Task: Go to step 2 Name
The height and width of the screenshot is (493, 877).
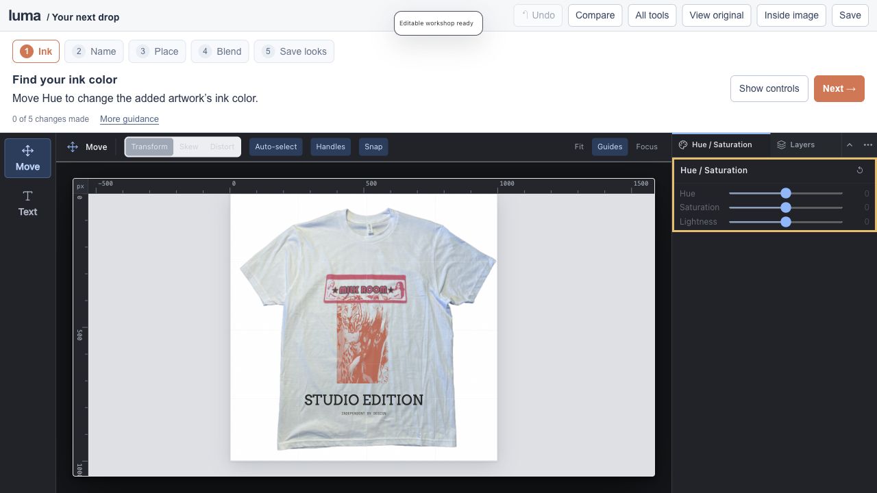Action: (x=95, y=51)
